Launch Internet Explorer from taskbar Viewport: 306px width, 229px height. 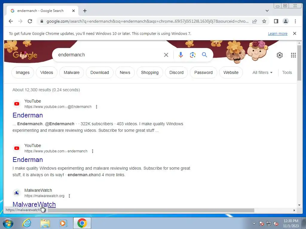coord(27,223)
